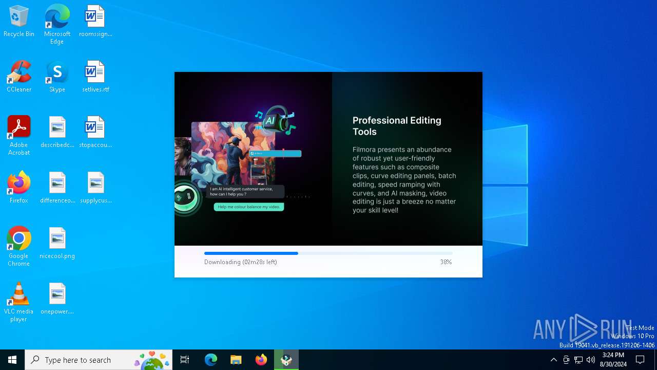Click the Professional Editing Tools heading
657x370 pixels.
[x=397, y=126]
